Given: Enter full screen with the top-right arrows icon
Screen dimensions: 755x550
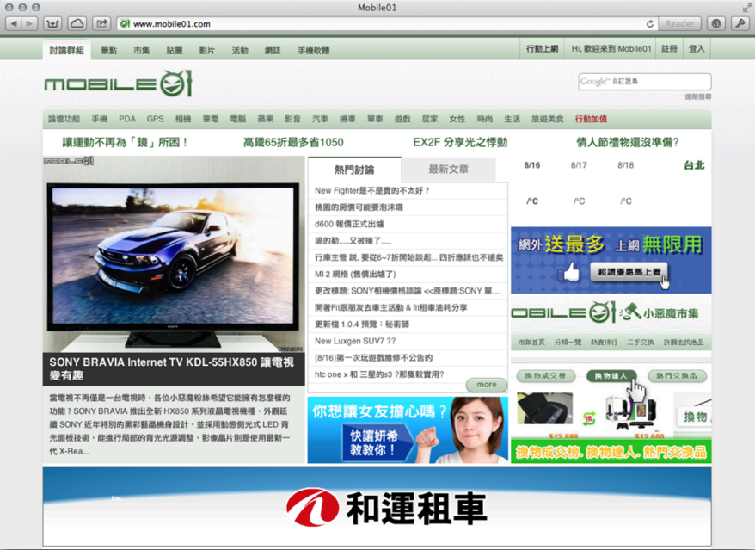Looking at the screenshot, I should click(746, 7).
